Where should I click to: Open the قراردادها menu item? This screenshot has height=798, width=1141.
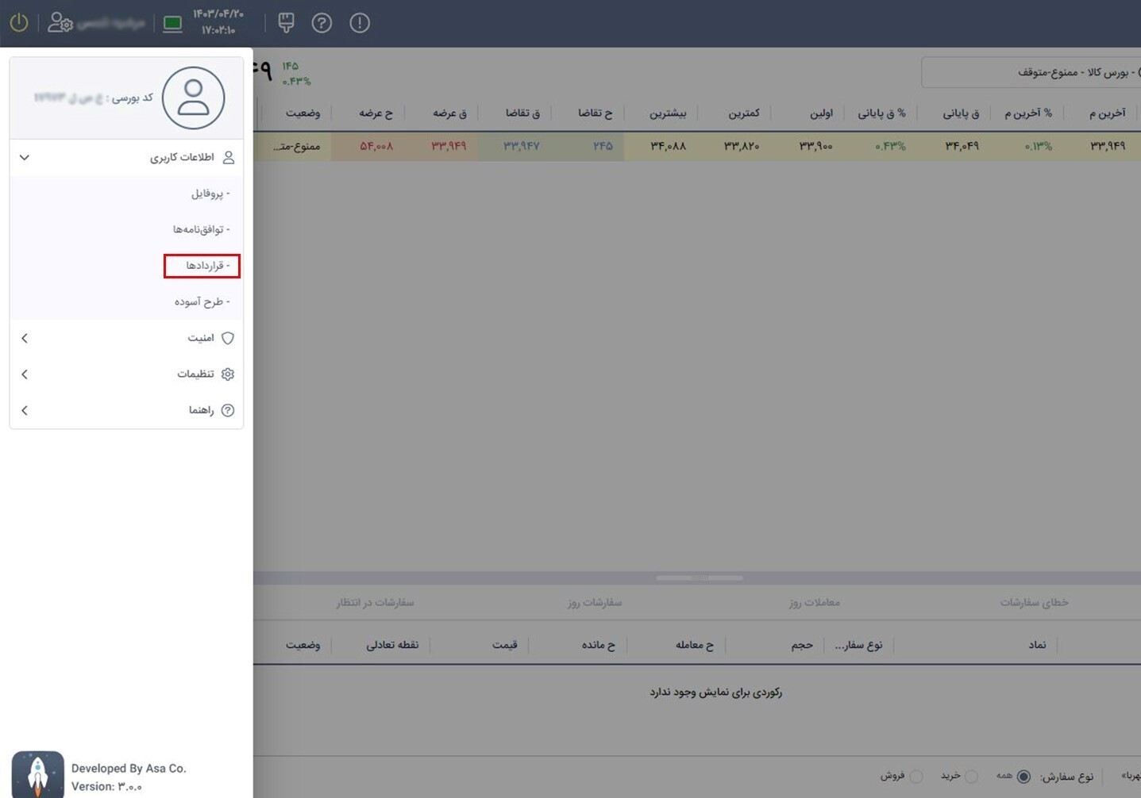(203, 266)
